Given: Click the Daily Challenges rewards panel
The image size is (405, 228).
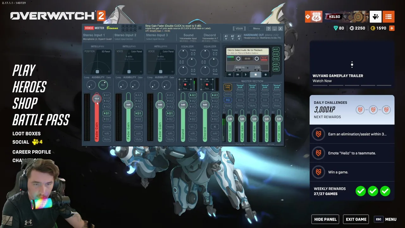Looking at the screenshot, I should click(x=352, y=110).
